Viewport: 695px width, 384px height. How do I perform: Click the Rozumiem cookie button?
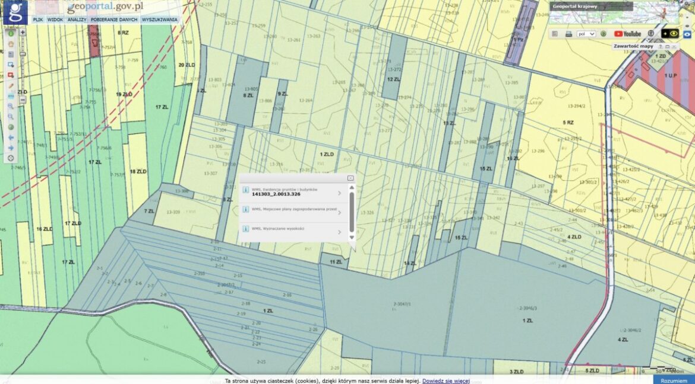pyautogui.click(x=674, y=380)
